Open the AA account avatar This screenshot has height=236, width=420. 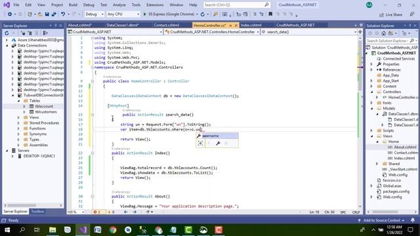[x=369, y=5]
